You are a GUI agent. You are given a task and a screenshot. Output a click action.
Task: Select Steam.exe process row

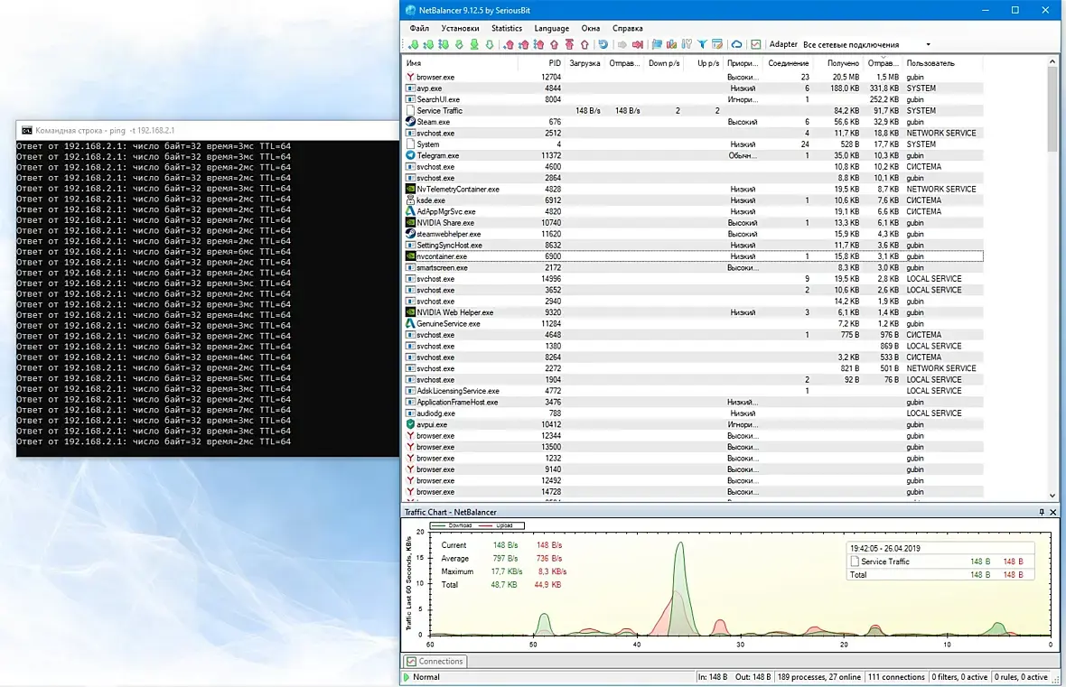pos(694,122)
